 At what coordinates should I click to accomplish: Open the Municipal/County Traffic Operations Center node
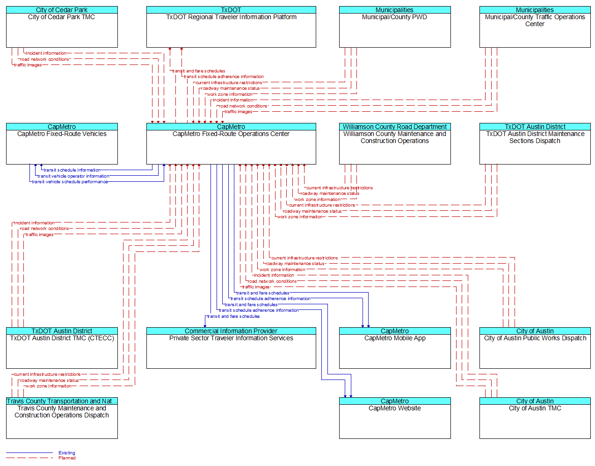(535, 27)
